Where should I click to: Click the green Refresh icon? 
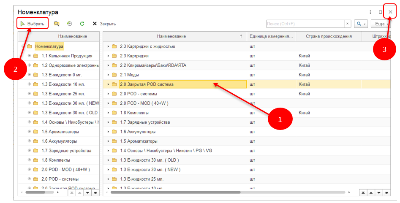click(x=82, y=24)
